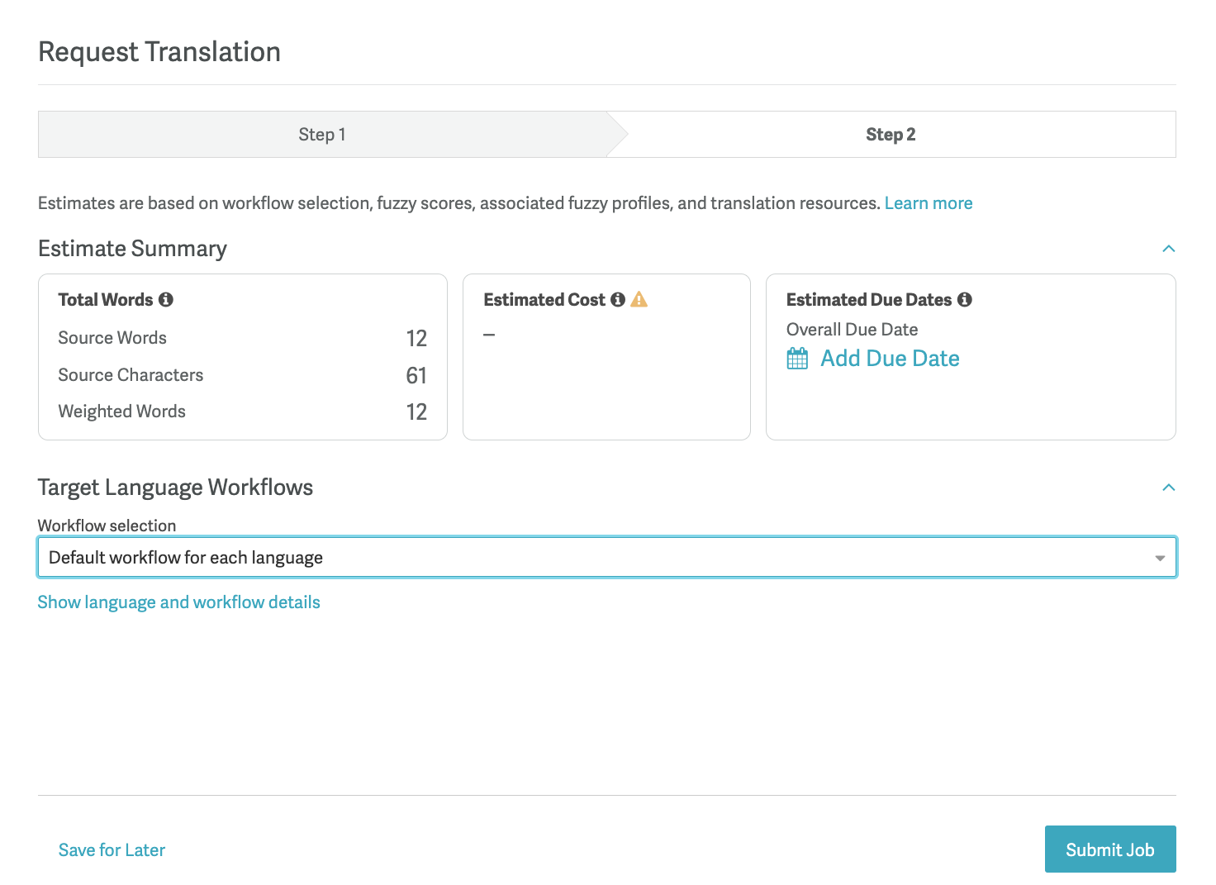Click the Target Language Workflows heading
The height and width of the screenshot is (885, 1216).
coord(175,488)
